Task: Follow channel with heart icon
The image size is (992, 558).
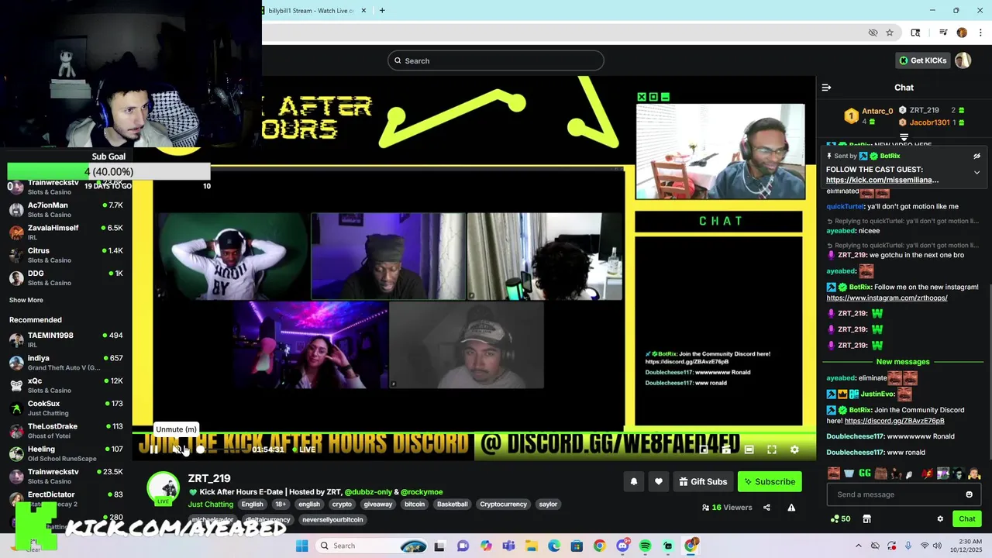Action: (x=659, y=482)
